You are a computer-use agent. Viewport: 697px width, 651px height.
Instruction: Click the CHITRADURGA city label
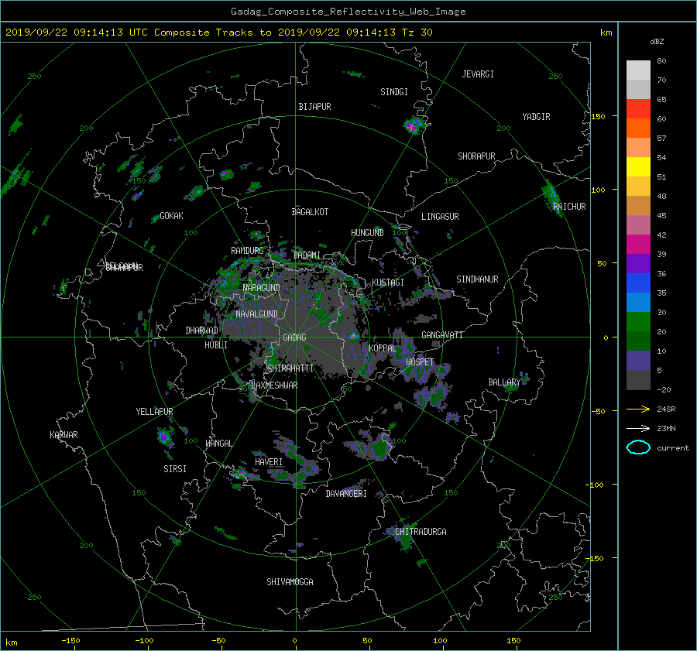(421, 532)
